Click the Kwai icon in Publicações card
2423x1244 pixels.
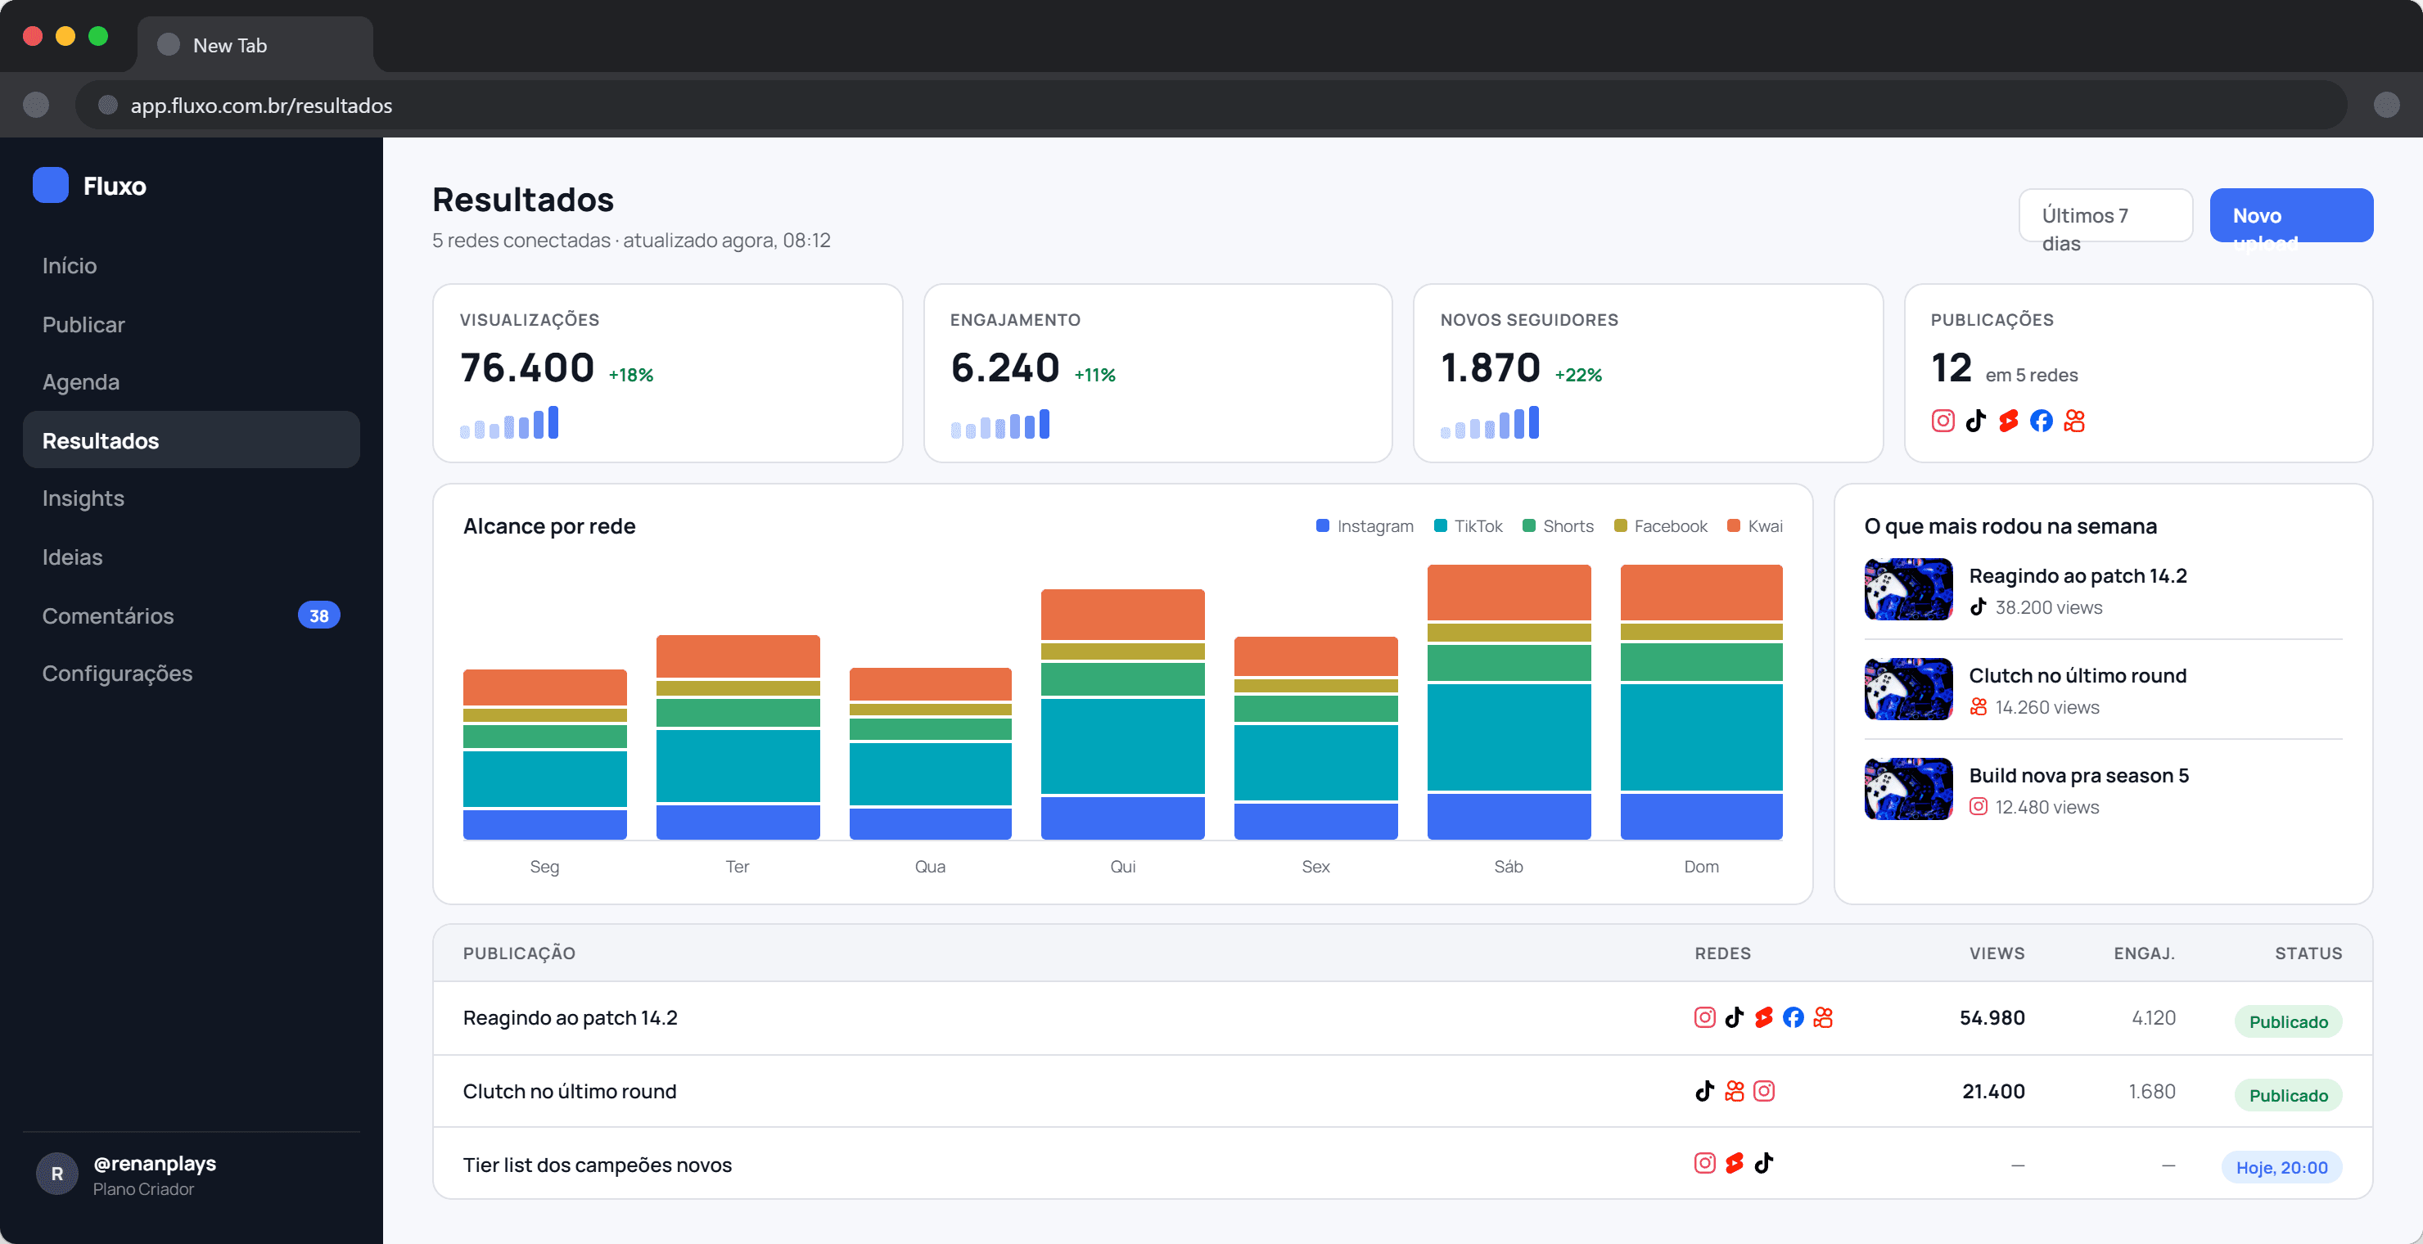[x=2074, y=421]
